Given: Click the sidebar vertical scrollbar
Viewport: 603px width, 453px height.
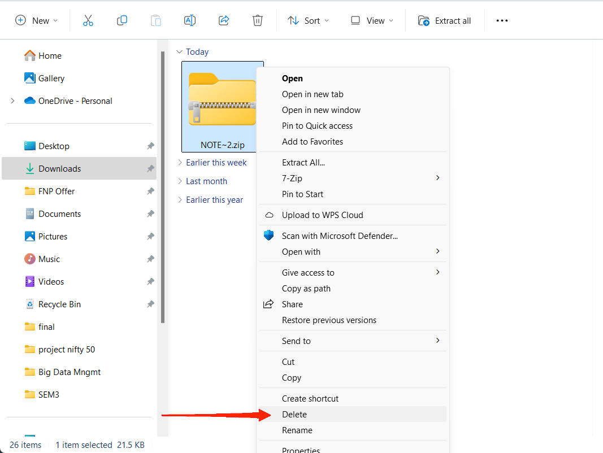Looking at the screenshot, I should pos(163,187).
